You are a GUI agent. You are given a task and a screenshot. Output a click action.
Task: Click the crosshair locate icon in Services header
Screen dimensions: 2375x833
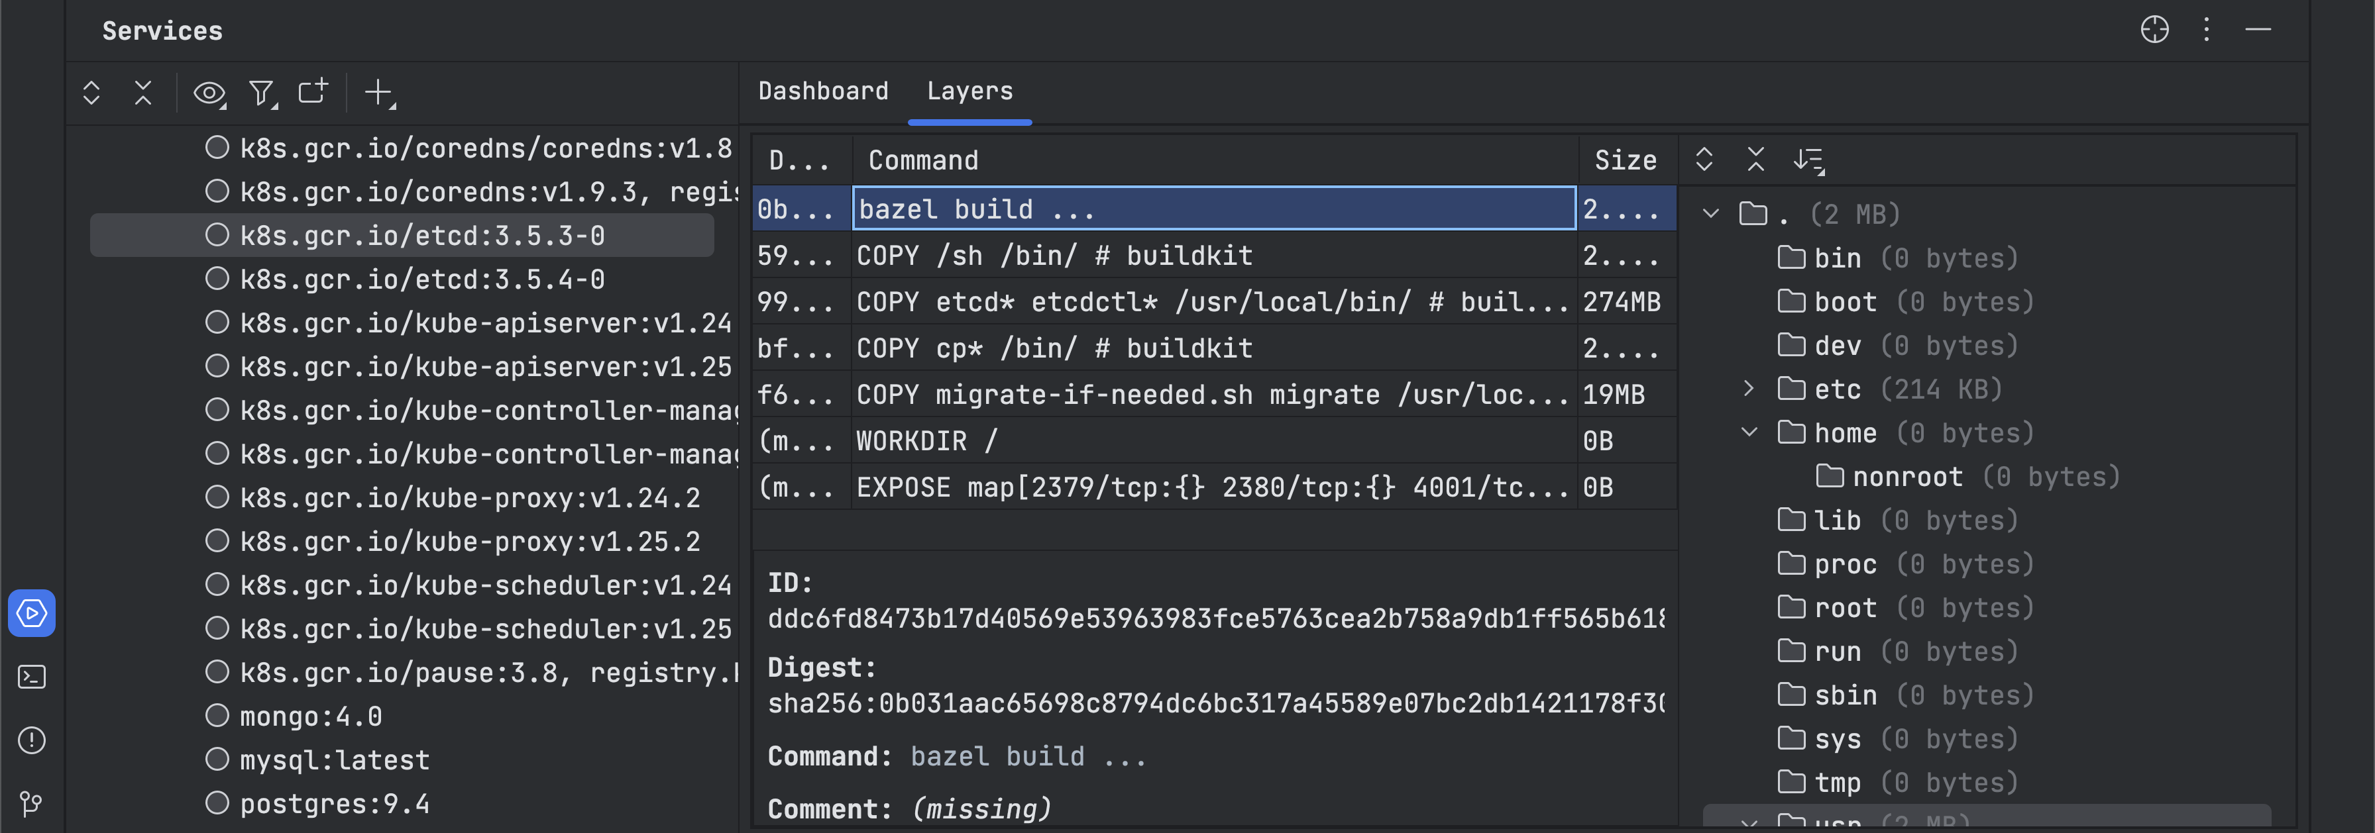click(x=2154, y=30)
